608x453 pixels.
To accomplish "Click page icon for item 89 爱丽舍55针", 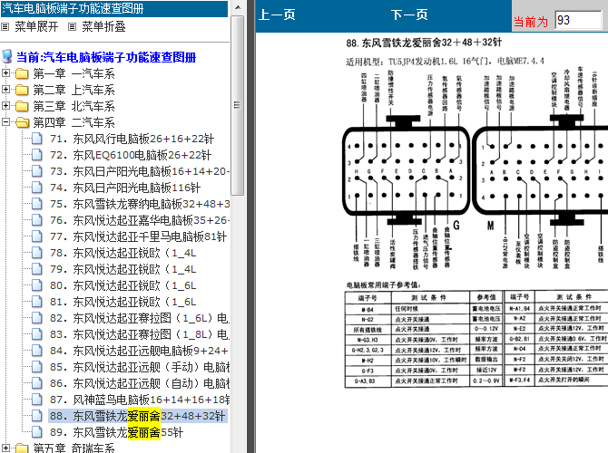I will click(37, 432).
